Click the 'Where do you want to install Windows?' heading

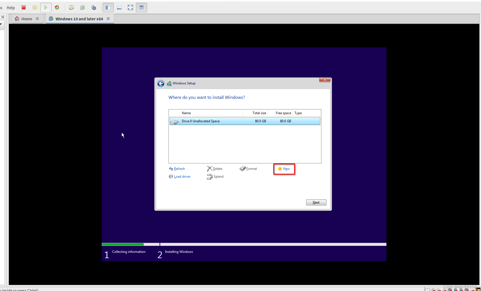pyautogui.click(x=207, y=97)
